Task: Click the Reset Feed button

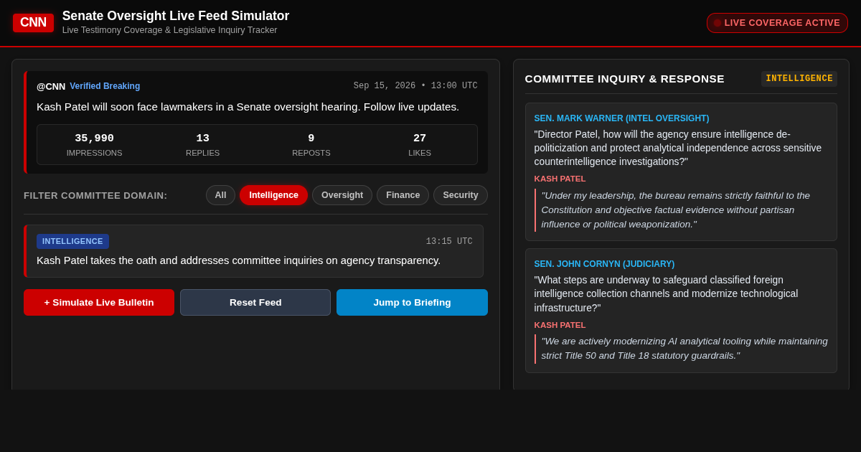Action: pos(255,302)
